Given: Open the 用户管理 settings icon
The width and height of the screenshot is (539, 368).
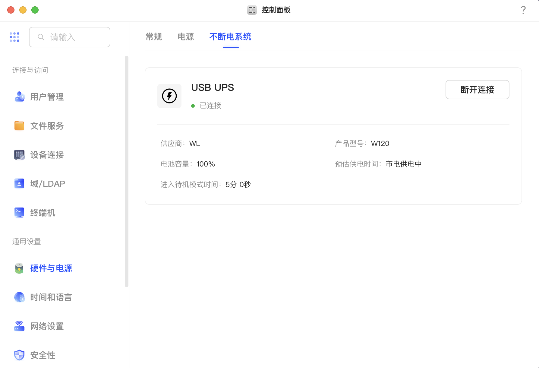Looking at the screenshot, I should 19,97.
